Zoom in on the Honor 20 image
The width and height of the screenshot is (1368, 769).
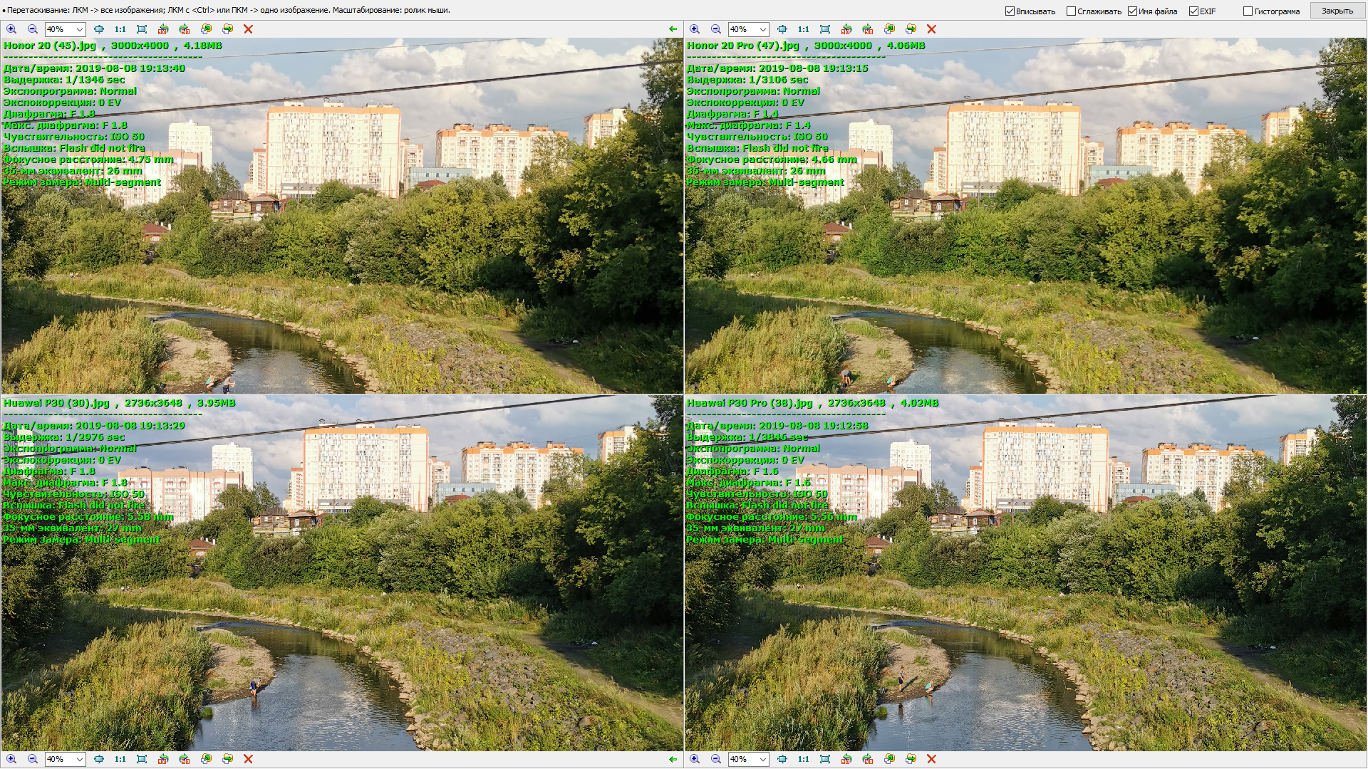[x=11, y=29]
